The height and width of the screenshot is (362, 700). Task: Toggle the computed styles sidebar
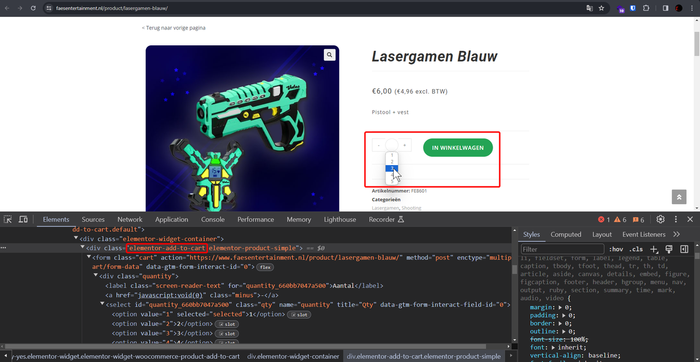pos(684,249)
